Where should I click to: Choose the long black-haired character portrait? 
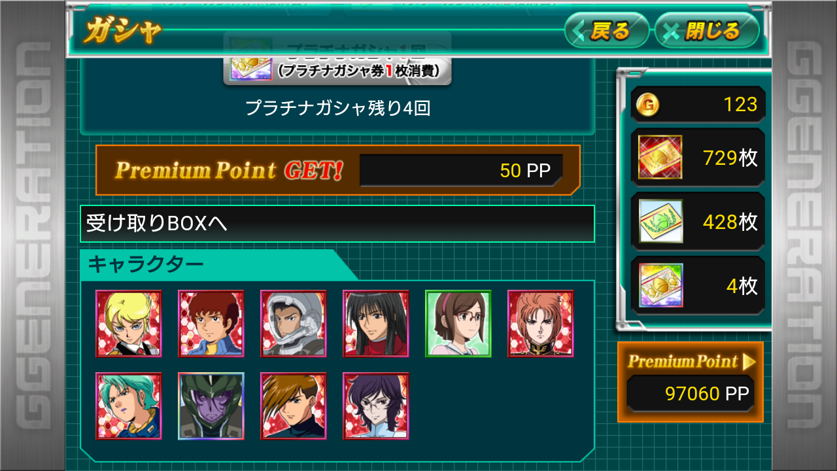(375, 324)
